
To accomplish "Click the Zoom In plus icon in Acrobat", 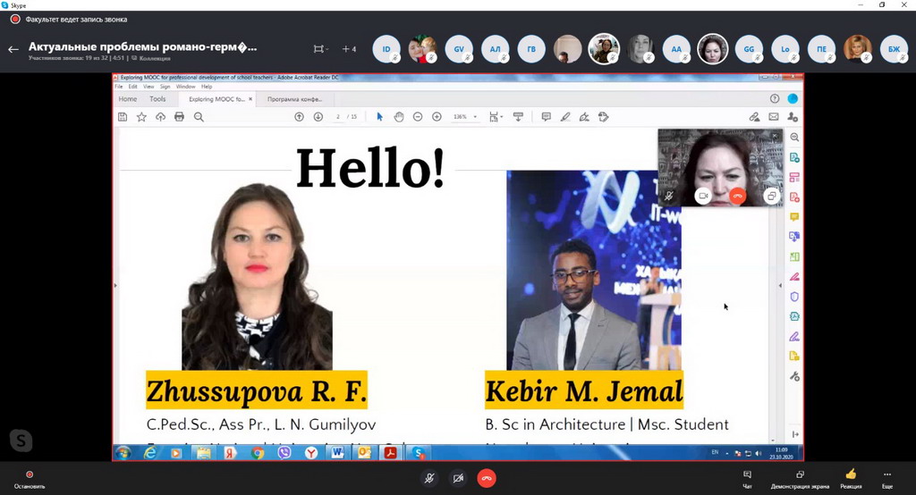I will click(437, 117).
